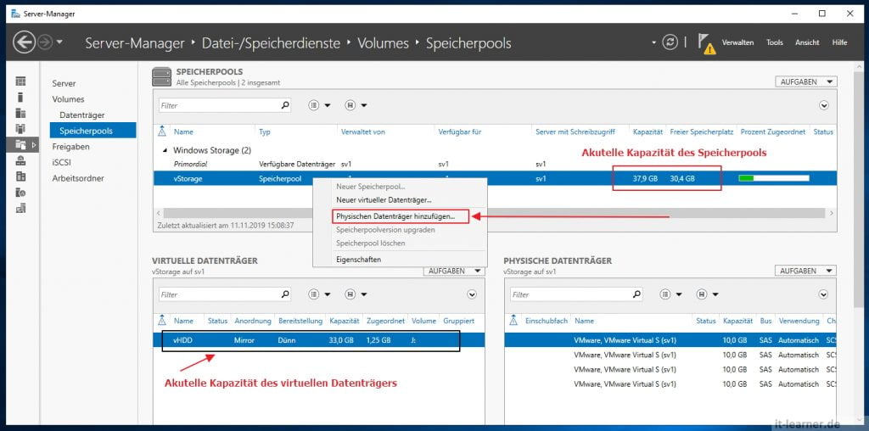
Task: Click Volumes breadcrumb in header
Action: click(383, 43)
